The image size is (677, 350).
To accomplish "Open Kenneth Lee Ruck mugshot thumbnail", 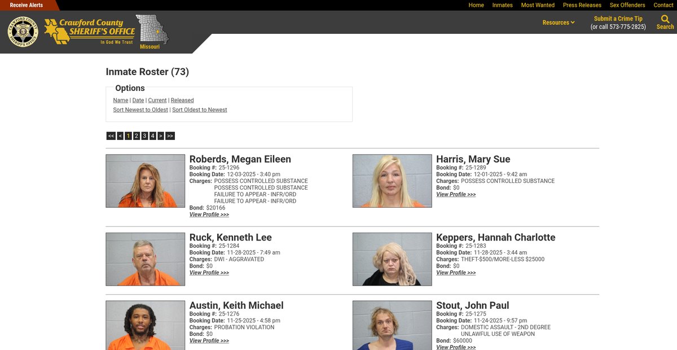I will pyautogui.click(x=146, y=259).
